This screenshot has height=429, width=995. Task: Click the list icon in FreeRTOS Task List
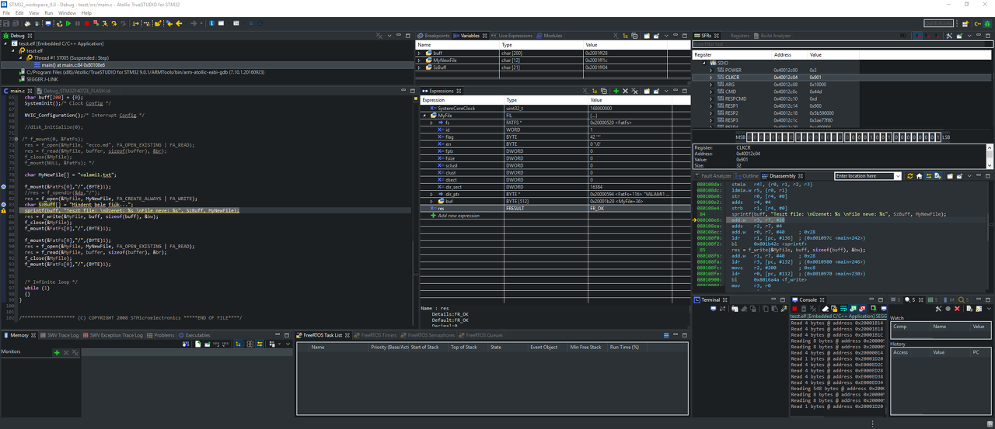pyautogui.click(x=666, y=335)
